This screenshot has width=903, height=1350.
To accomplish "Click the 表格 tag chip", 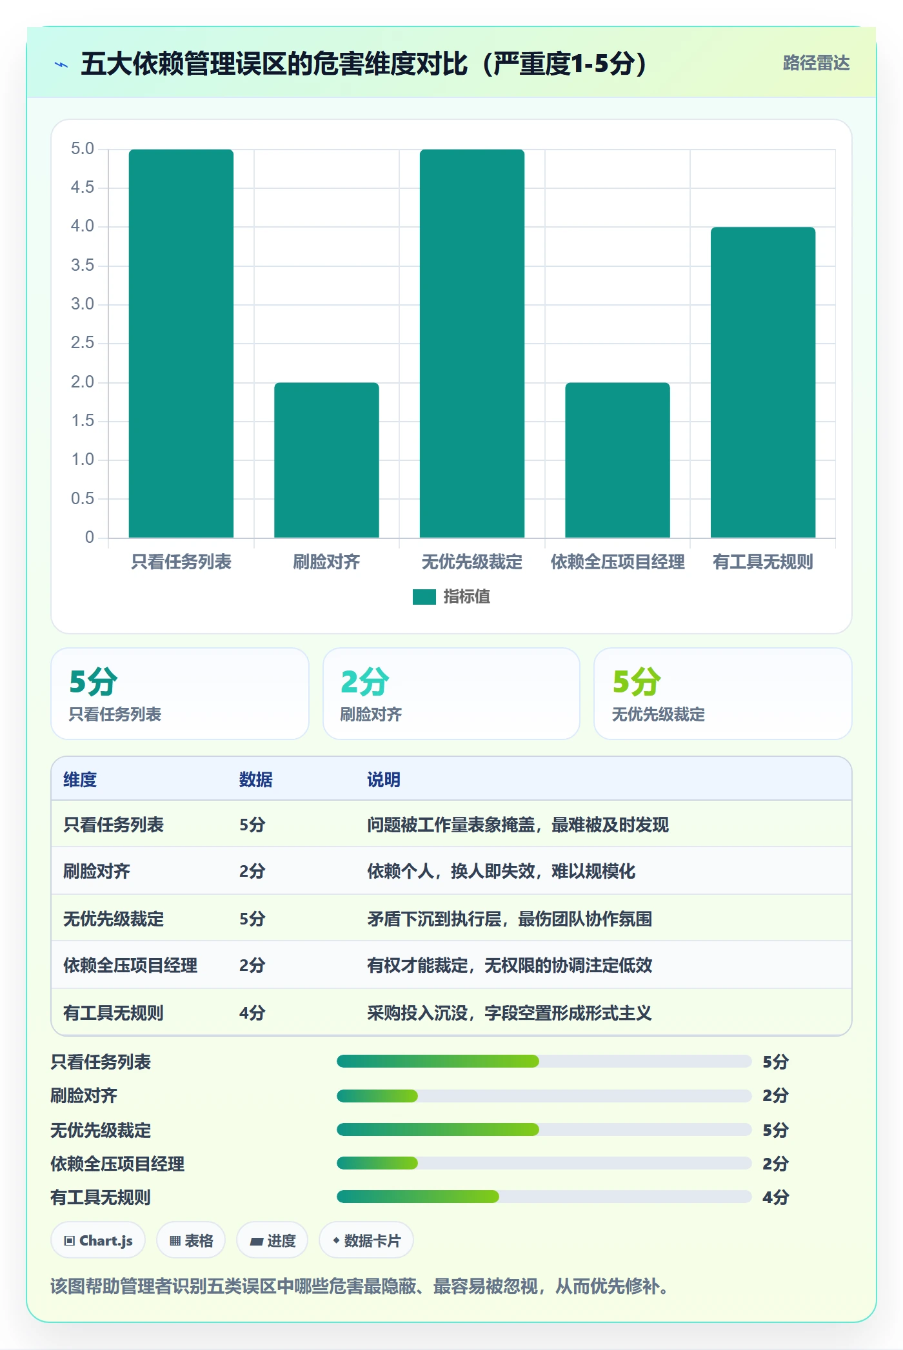I will (x=191, y=1240).
